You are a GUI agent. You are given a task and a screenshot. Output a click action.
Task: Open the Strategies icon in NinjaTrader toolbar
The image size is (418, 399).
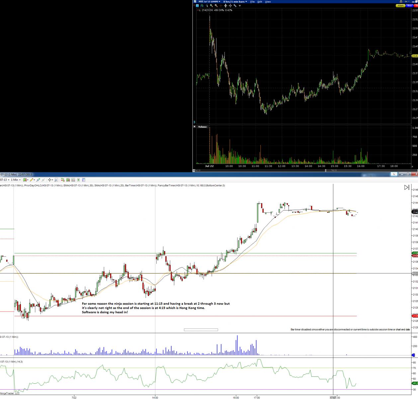coord(73,180)
